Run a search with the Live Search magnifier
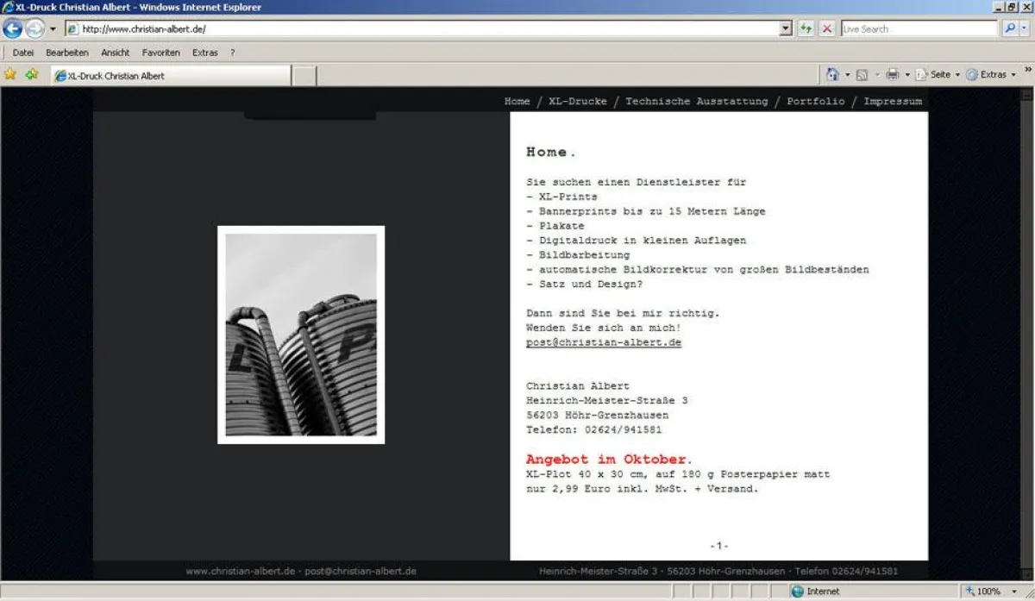1035x601 pixels. [1009, 28]
